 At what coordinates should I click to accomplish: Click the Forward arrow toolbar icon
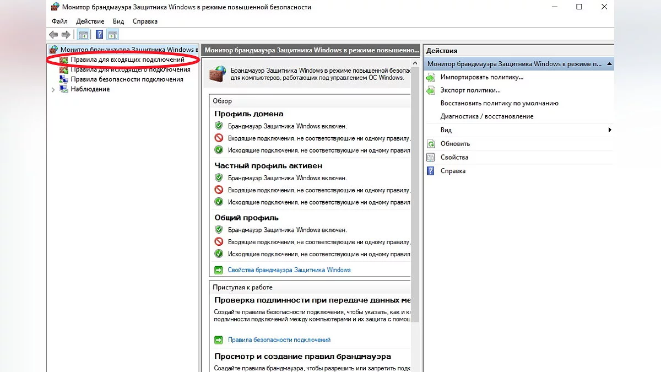pyautogui.click(x=66, y=35)
